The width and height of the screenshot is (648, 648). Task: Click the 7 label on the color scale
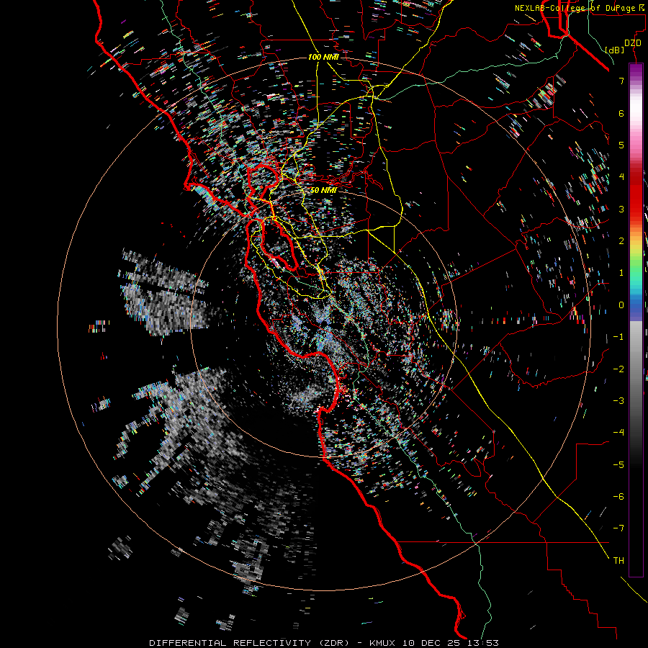(x=621, y=81)
